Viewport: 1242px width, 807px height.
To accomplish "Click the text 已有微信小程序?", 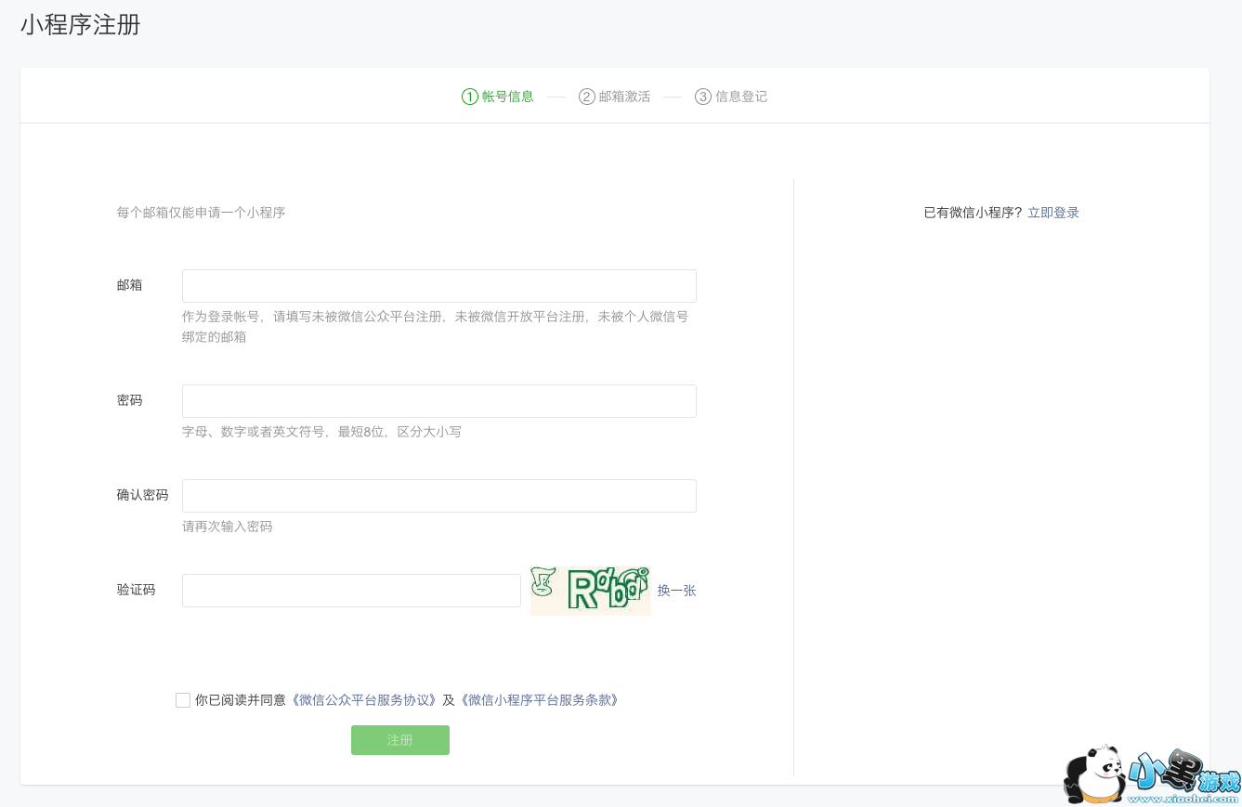I will [x=973, y=213].
